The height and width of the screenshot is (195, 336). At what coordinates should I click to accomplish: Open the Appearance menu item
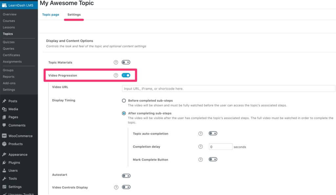18,154
